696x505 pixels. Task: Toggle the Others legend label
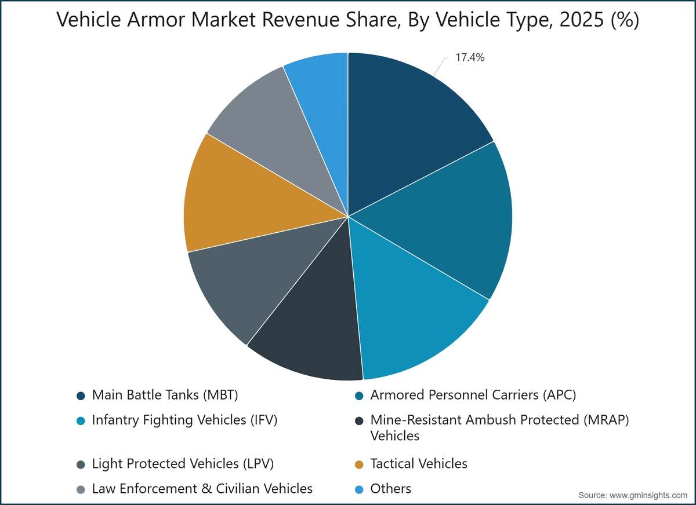coord(391,489)
